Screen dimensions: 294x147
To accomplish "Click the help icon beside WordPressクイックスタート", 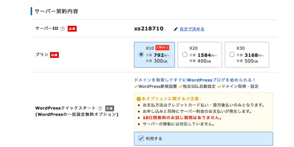I will click(100, 108).
